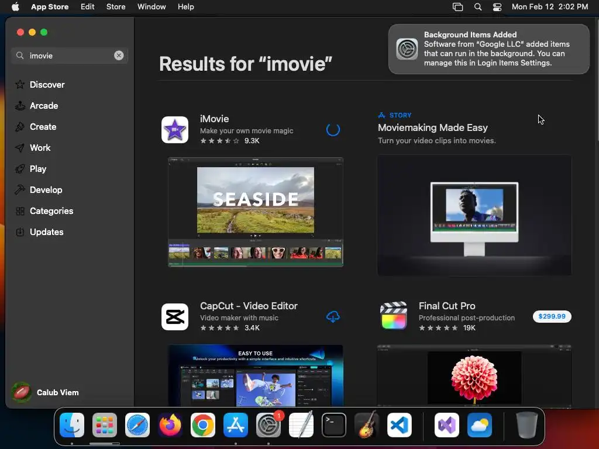Viewport: 599px width, 449px height.
Task: Open the Final Cut Pro app icon
Action: click(x=394, y=316)
